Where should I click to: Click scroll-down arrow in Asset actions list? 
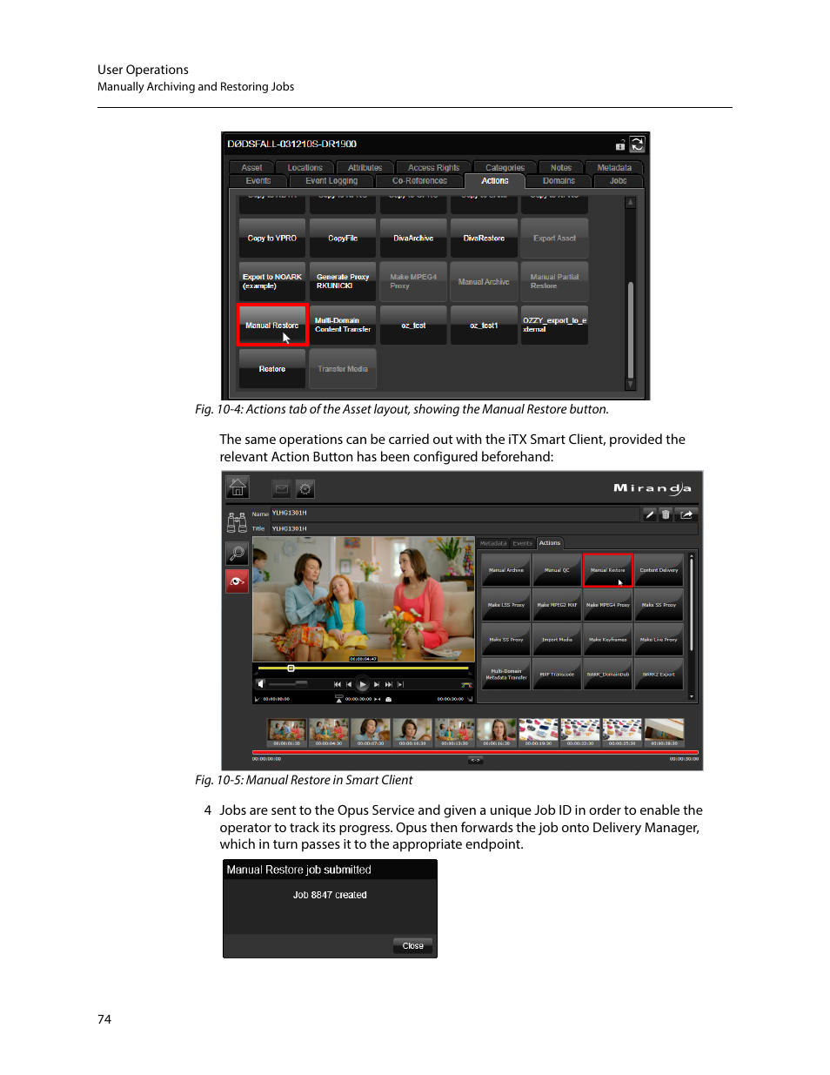pos(631,384)
